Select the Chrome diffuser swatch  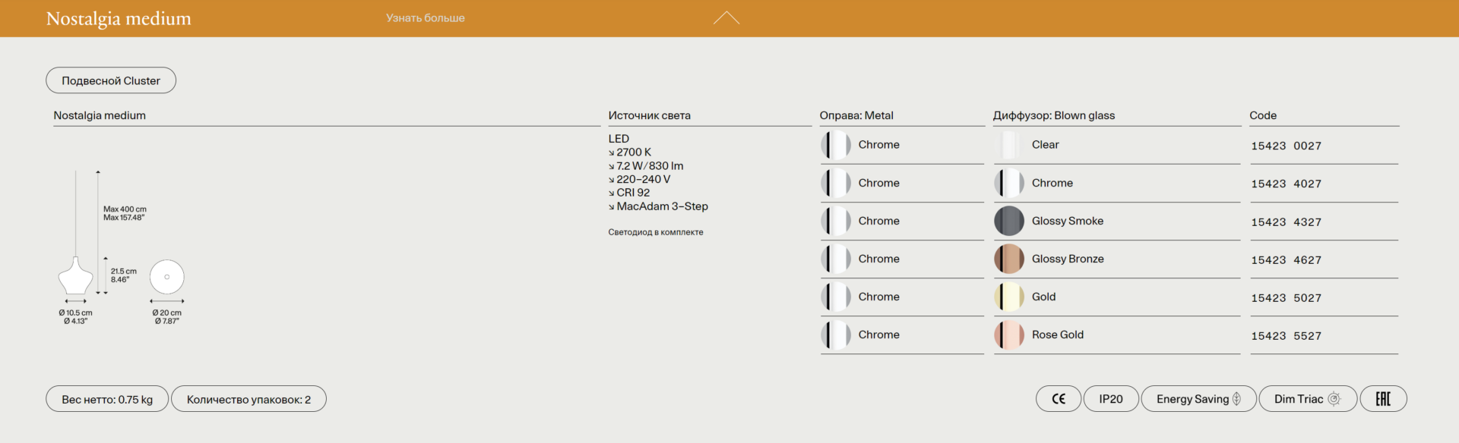pos(1009,183)
